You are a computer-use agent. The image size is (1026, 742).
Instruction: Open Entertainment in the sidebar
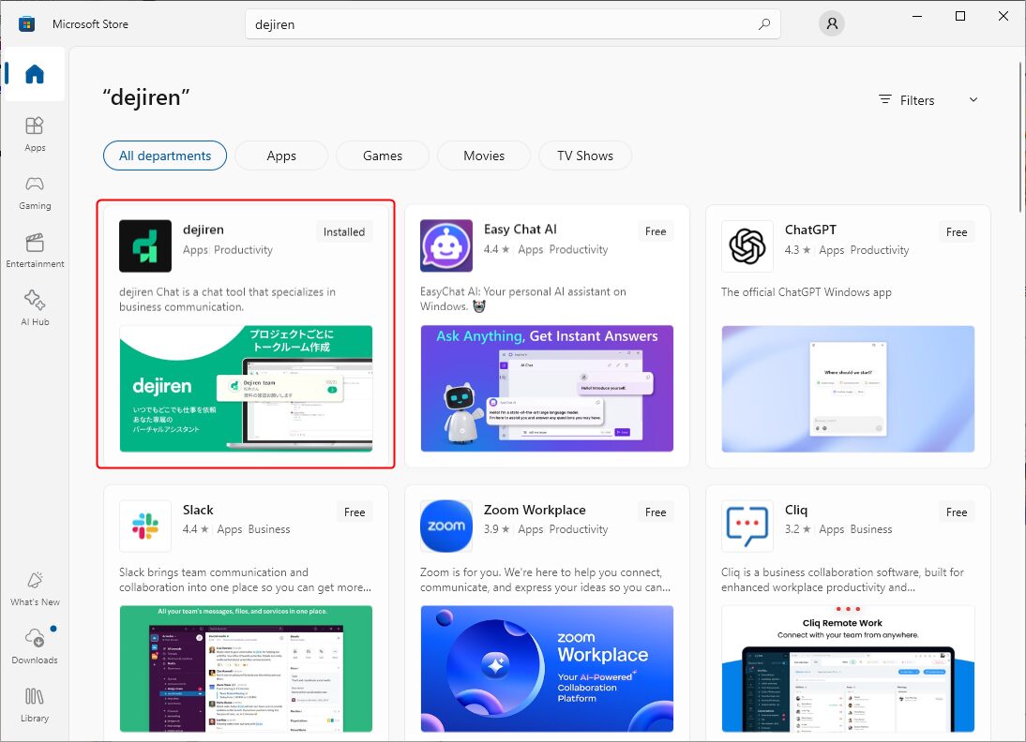[35, 250]
